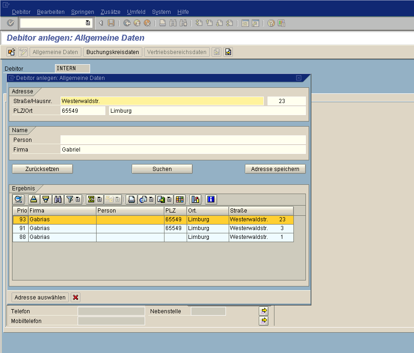Open the Debitor menu
414x353 pixels.
tap(21, 12)
